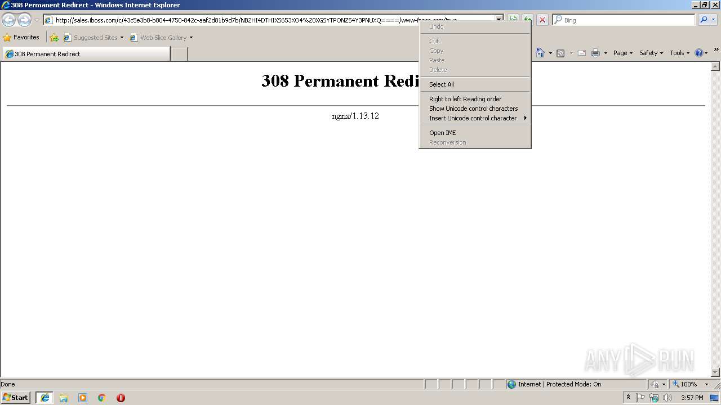
Task: Click the vertical scrollbar up arrow
Action: (x=715, y=66)
